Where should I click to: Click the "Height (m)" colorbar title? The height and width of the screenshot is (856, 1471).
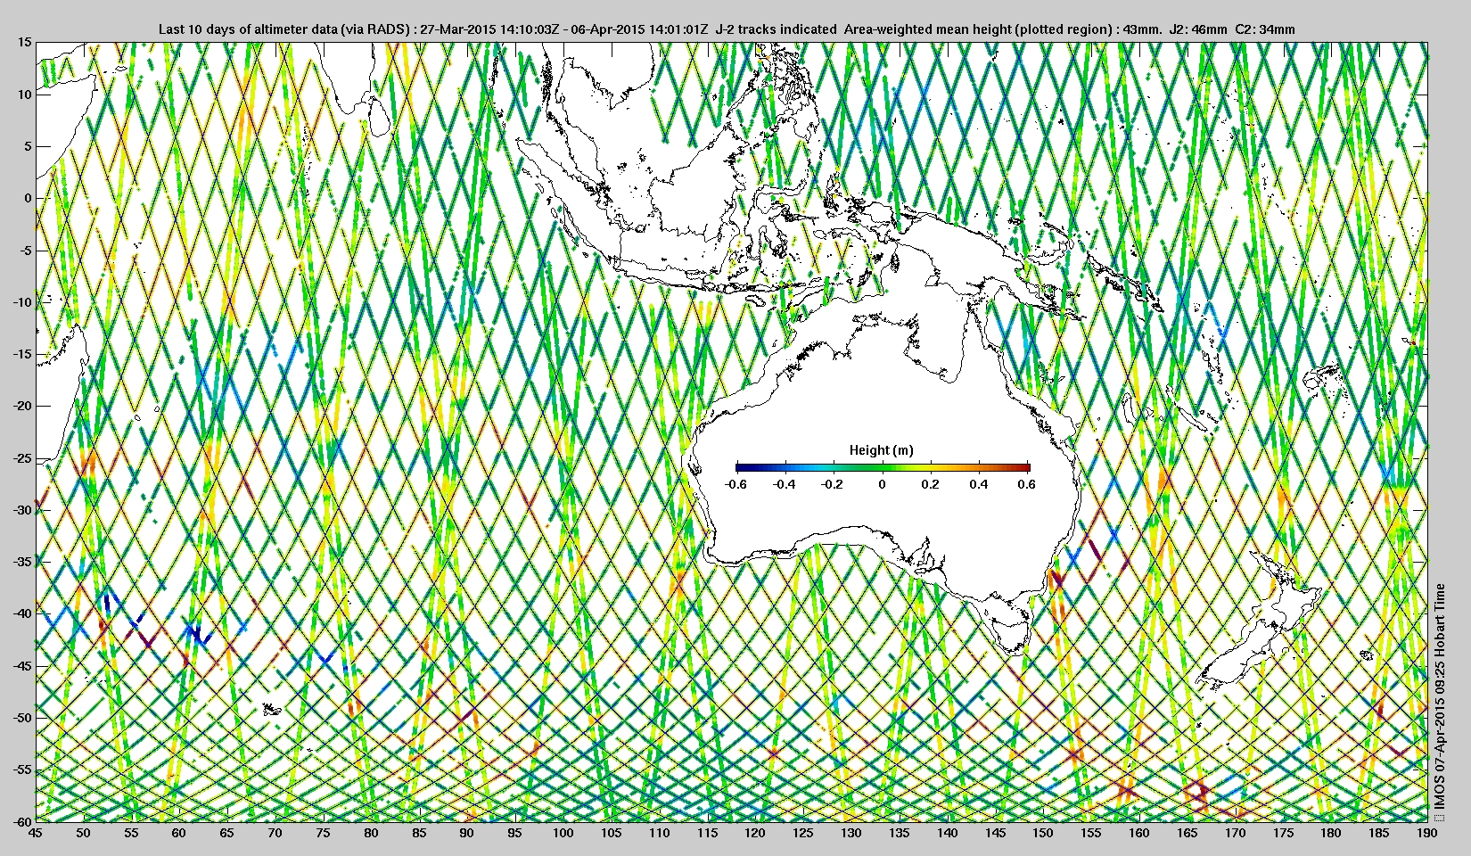pyautogui.click(x=881, y=450)
